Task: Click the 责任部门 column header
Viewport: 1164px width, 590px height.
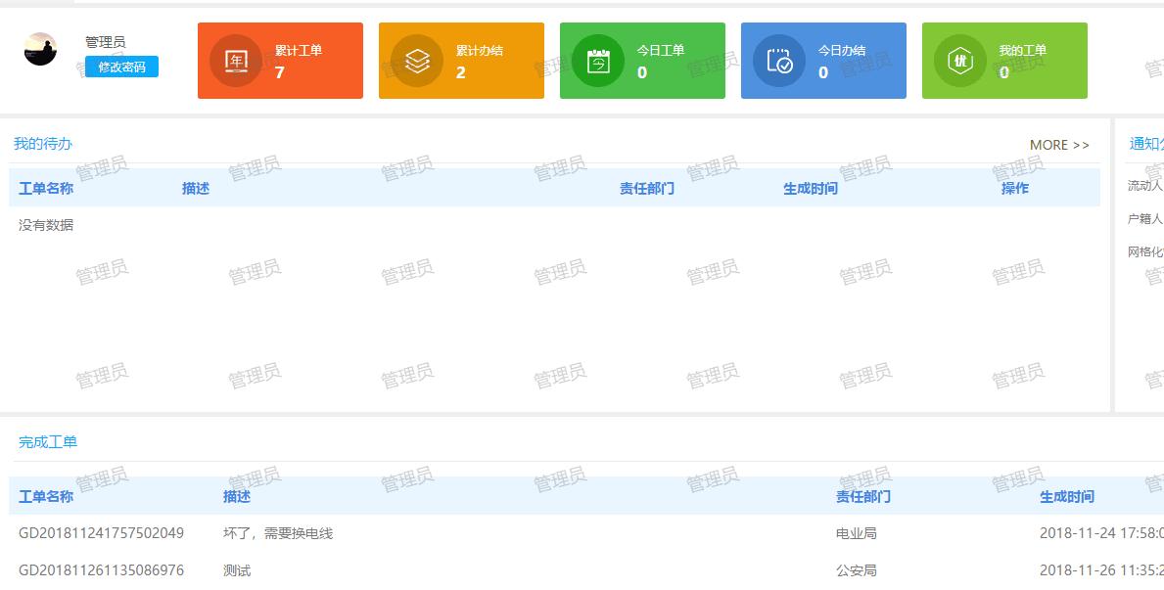Action: 647,188
